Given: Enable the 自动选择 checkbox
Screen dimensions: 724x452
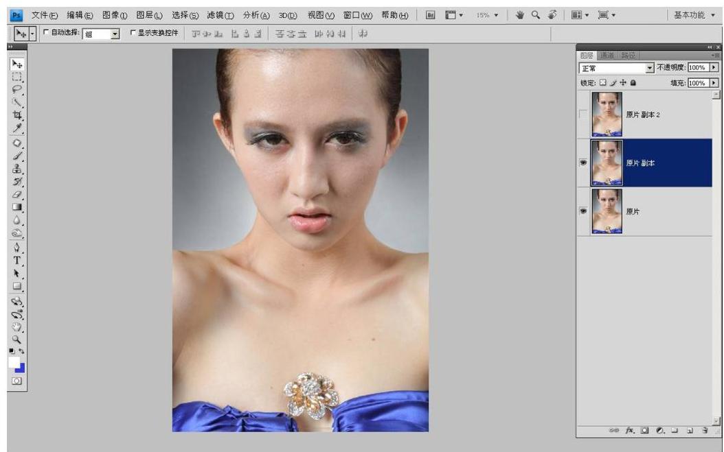Looking at the screenshot, I should point(46,32).
